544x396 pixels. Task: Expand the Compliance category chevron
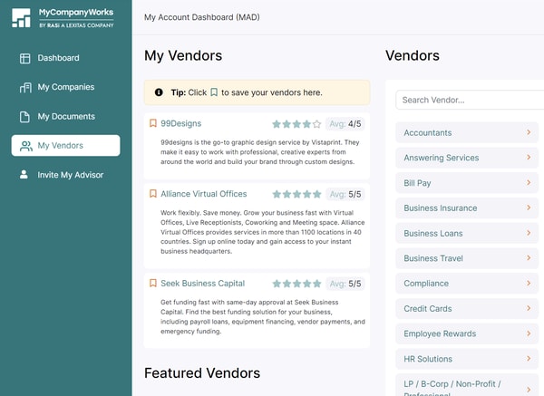[529, 283]
